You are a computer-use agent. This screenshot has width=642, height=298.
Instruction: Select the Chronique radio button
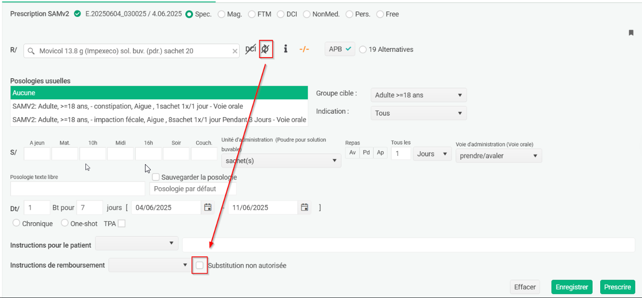click(16, 223)
